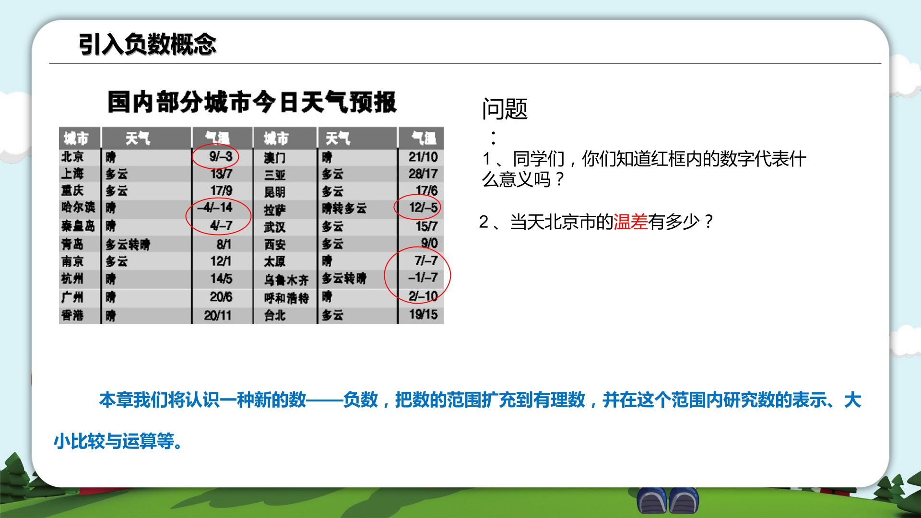
Task: Click question 1 about red-framed numbers
Action: [644, 169]
